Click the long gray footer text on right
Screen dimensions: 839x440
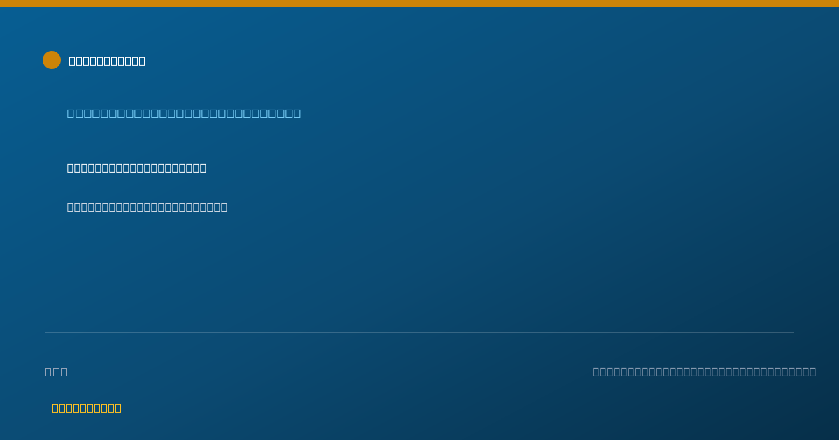[704, 372]
